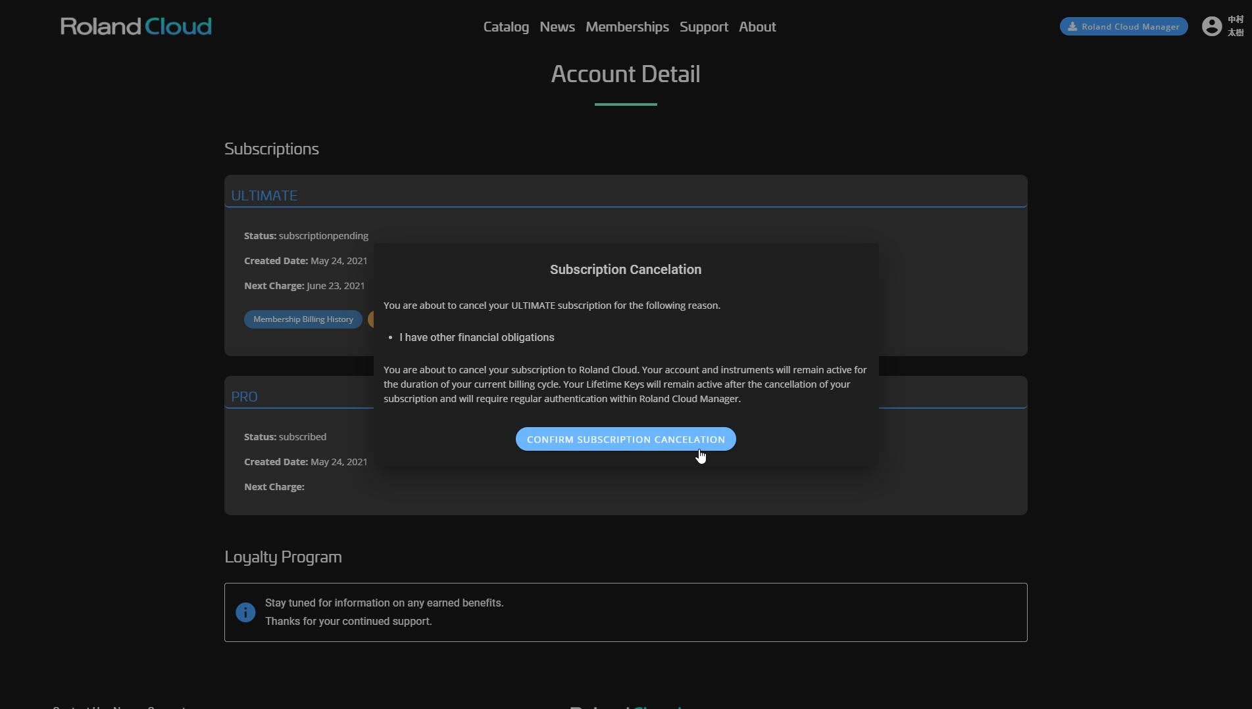Click the Roland Cloud logo

[136, 26]
